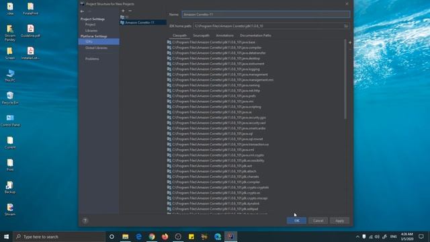The width and height of the screenshot is (430, 242).
Task: Select the Recycle Bin desktop icon
Action: (10, 98)
